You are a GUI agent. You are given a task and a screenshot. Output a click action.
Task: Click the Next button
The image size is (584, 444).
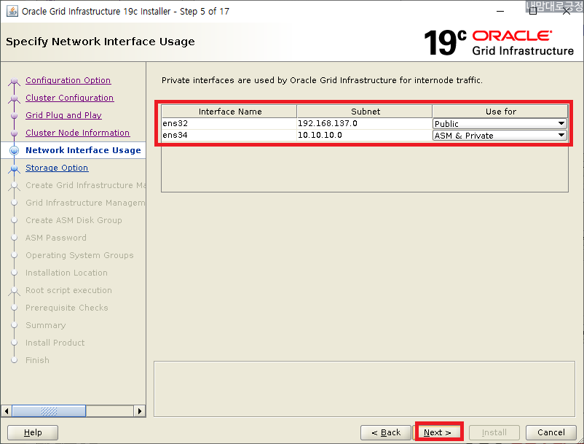[x=438, y=432]
